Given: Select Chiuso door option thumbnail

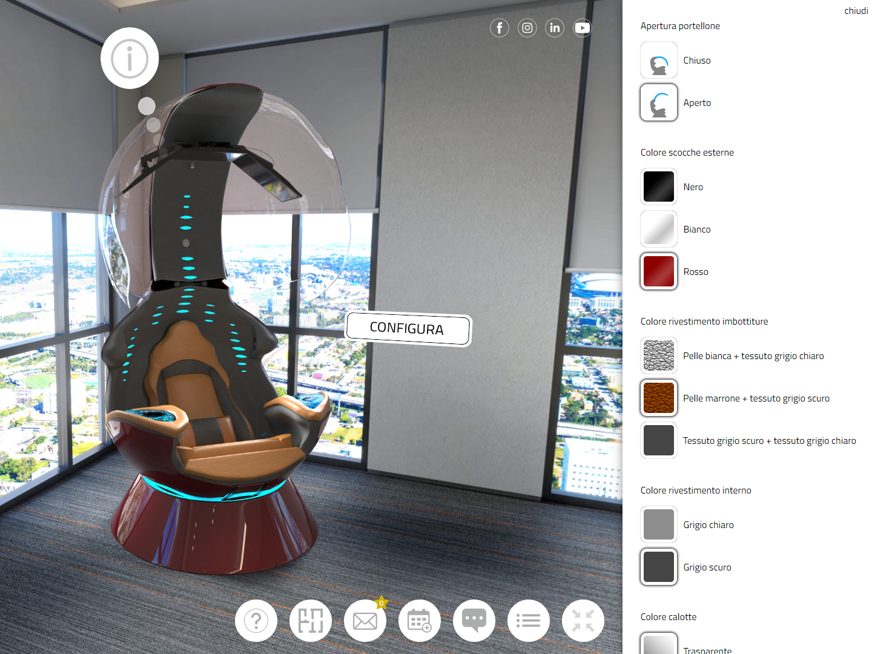Looking at the screenshot, I should [x=659, y=60].
